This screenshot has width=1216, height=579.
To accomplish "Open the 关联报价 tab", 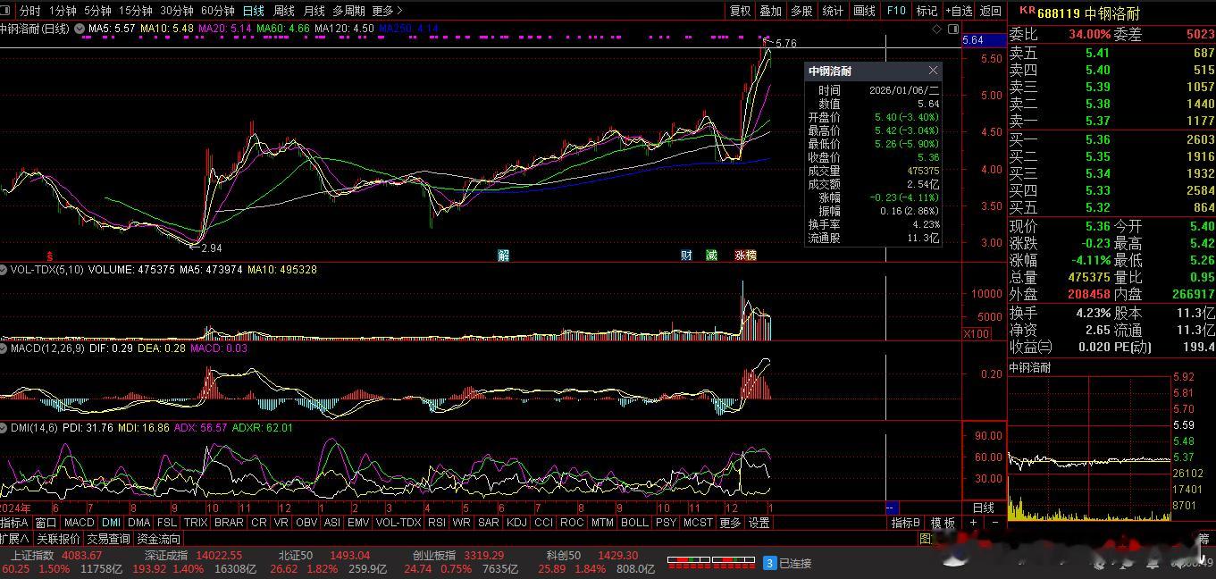I will (x=58, y=539).
